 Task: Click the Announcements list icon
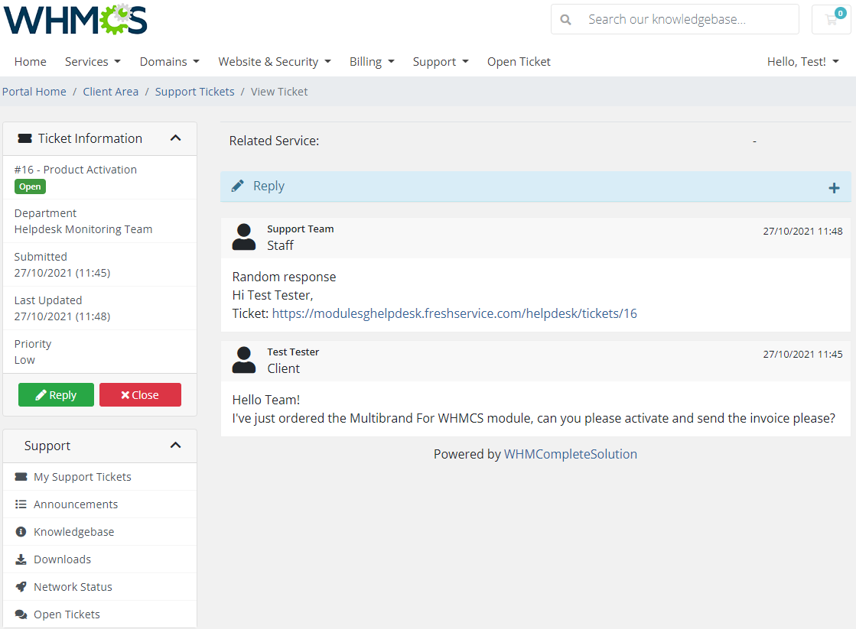coord(21,504)
